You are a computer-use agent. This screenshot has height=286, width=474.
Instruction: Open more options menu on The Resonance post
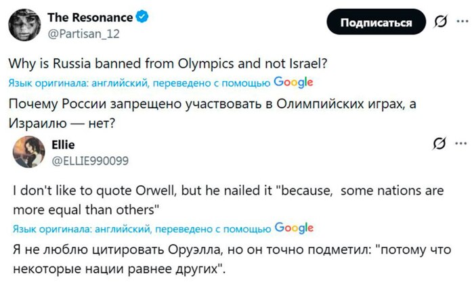461,22
